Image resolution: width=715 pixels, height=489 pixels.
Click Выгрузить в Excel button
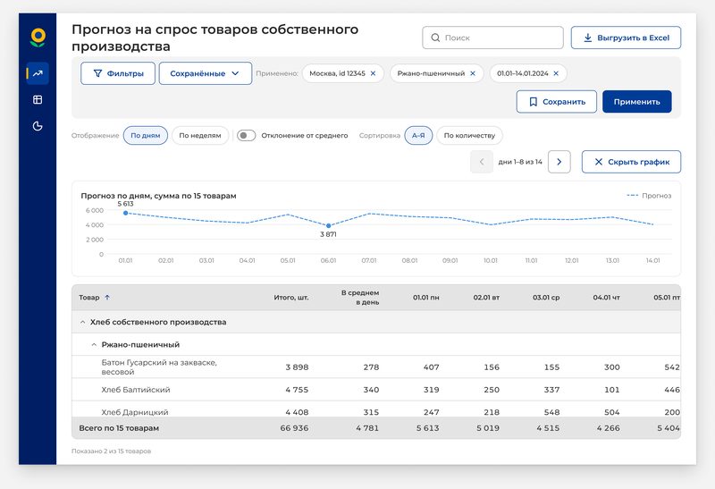(627, 38)
